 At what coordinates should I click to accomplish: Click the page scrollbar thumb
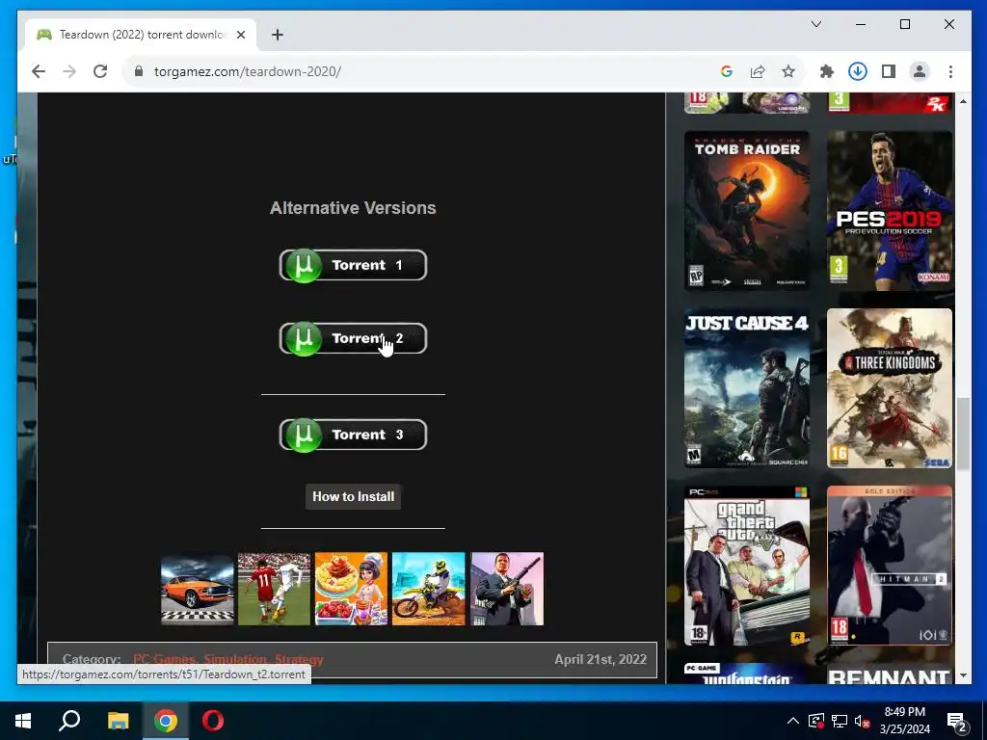coord(963,435)
